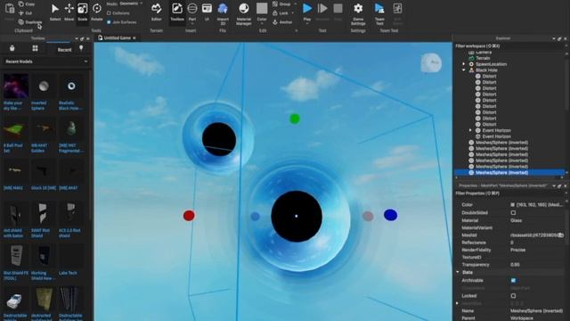This screenshot has width=570, height=321.
Task: Collapse the Data properties section
Action: point(458,272)
